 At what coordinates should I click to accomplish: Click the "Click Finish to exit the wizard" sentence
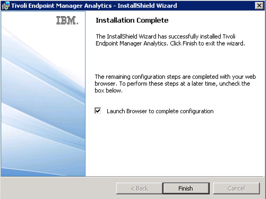(x=207, y=43)
